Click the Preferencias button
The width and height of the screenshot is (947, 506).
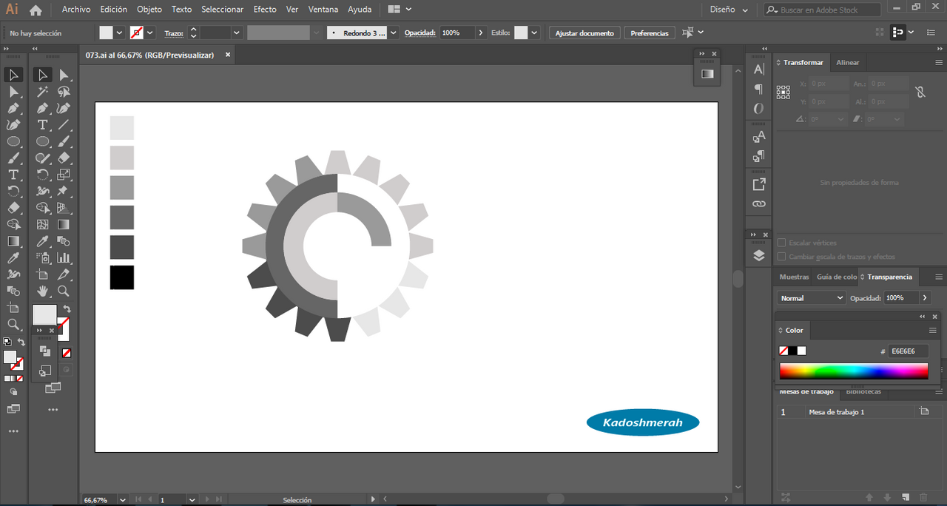point(650,33)
